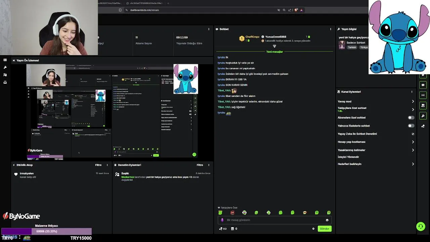Click irmakyelen follower event entry

click(61, 175)
